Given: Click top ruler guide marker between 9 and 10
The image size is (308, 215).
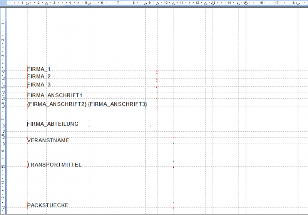Looking at the screenshot, I should pyautogui.click(x=157, y=4).
